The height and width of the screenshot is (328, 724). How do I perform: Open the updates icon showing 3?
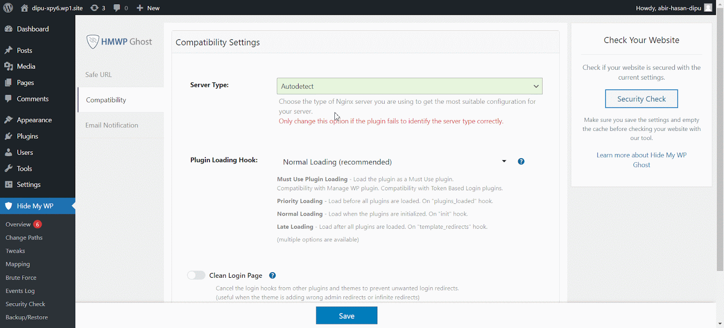pos(94,8)
